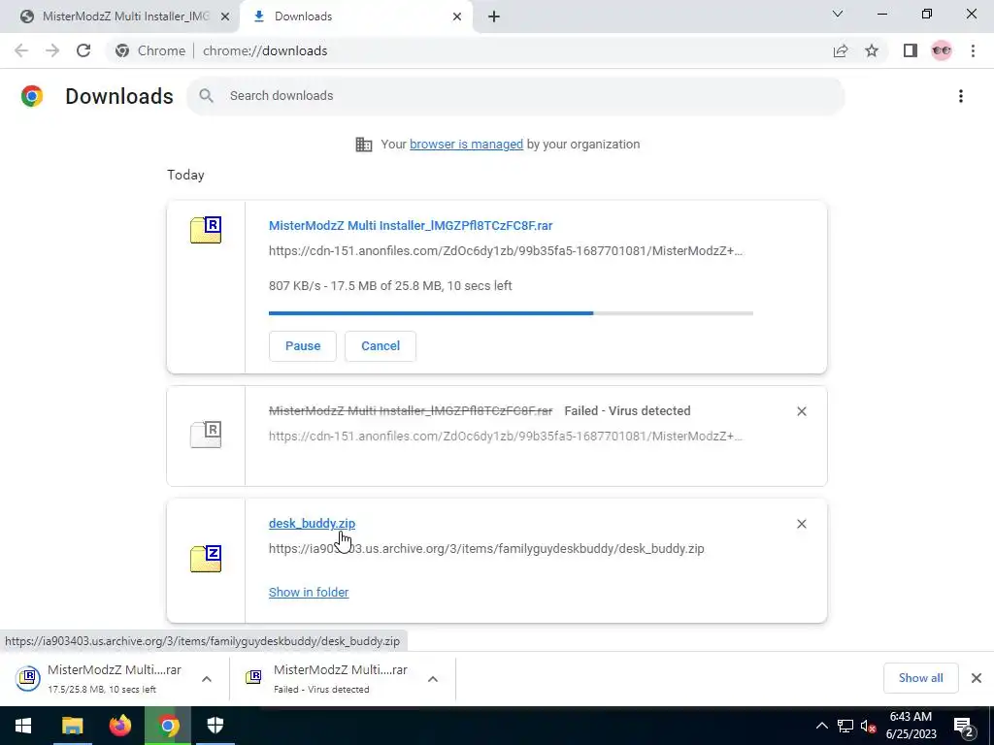Bookmark this page with the star icon
Screen dimensions: 994x745
pos(872,50)
